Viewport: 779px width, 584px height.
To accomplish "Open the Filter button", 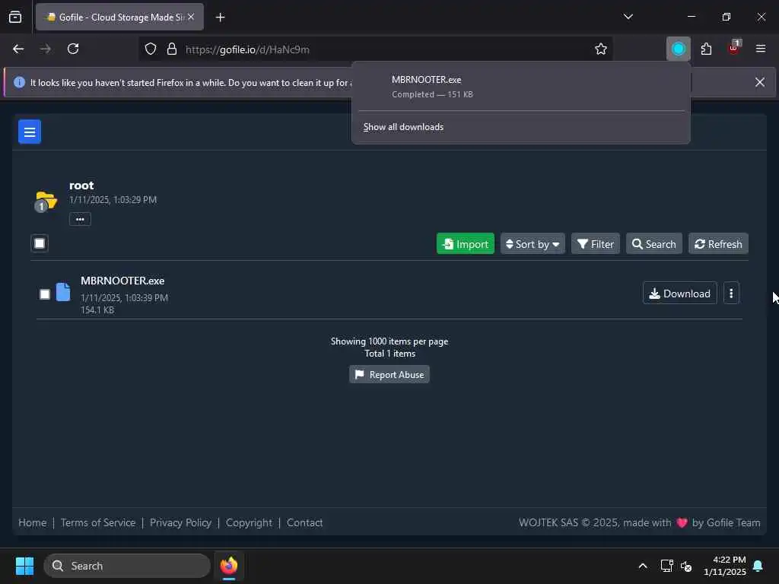I will 595,244.
